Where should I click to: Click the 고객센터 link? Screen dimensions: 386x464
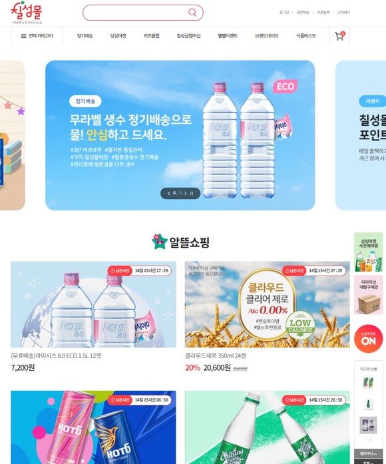(x=343, y=13)
